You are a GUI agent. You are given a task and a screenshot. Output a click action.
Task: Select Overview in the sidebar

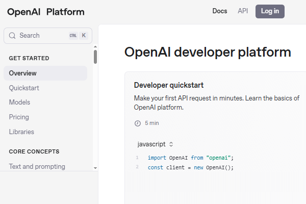[x=45, y=73]
